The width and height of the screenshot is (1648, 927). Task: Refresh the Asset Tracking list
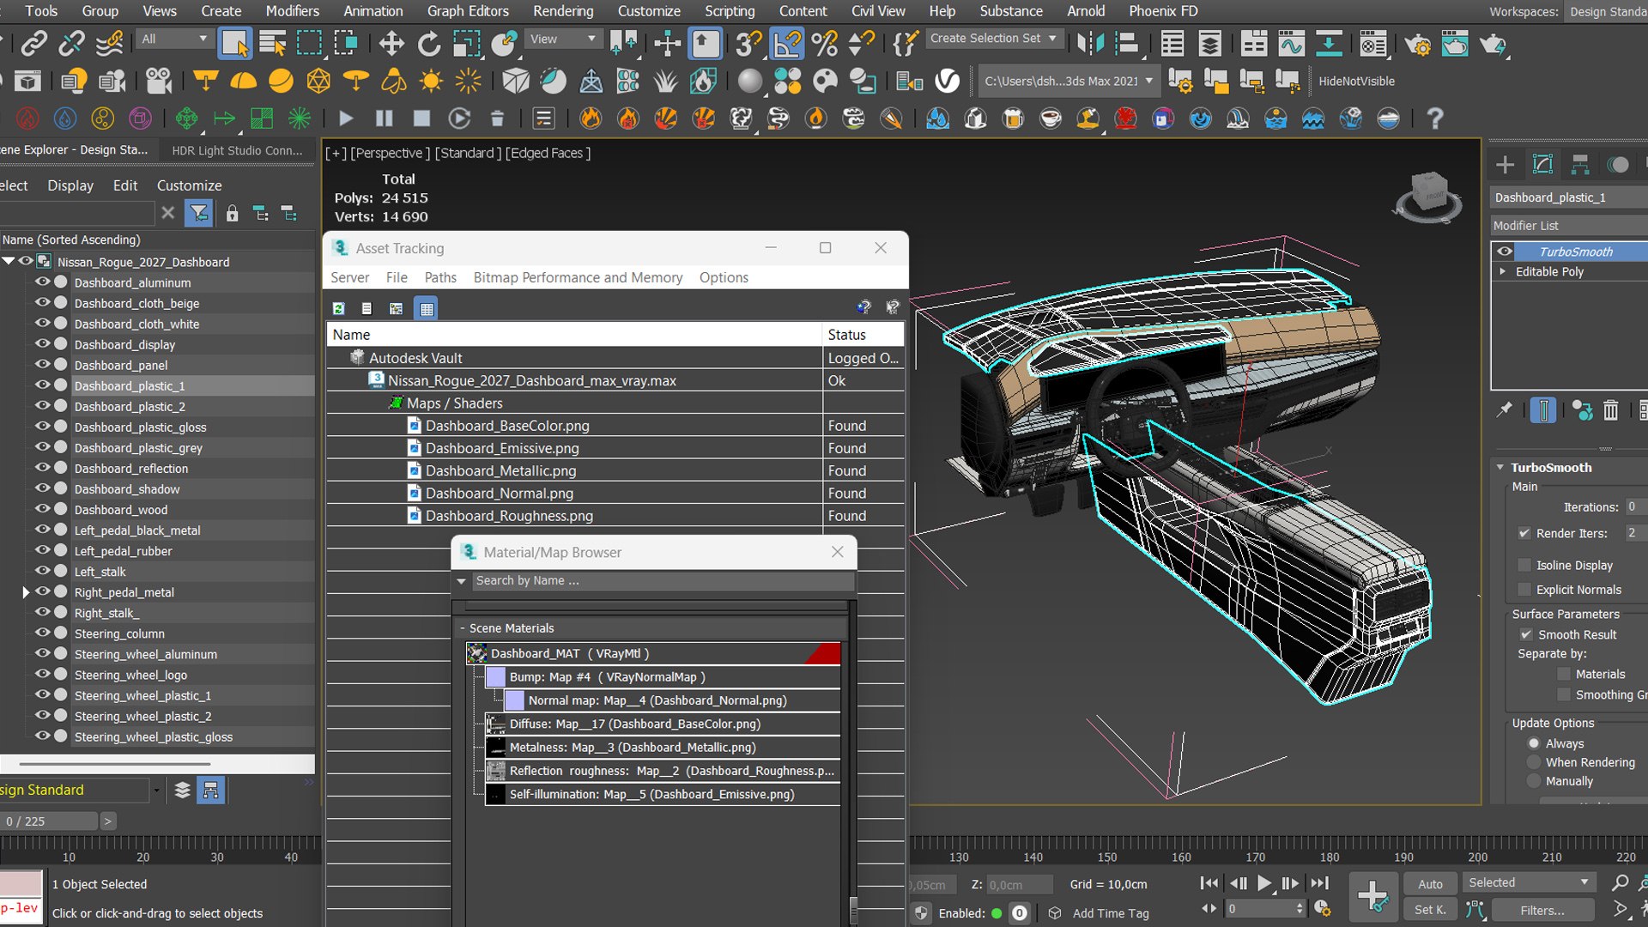[x=339, y=308]
